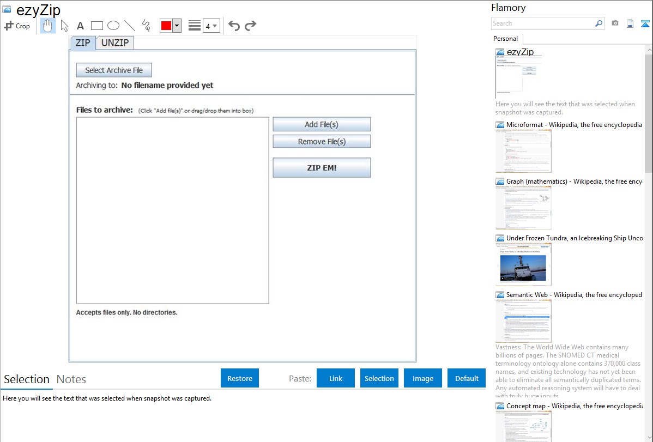Click "No filename provided yet" text
The height and width of the screenshot is (442, 653).
(167, 86)
